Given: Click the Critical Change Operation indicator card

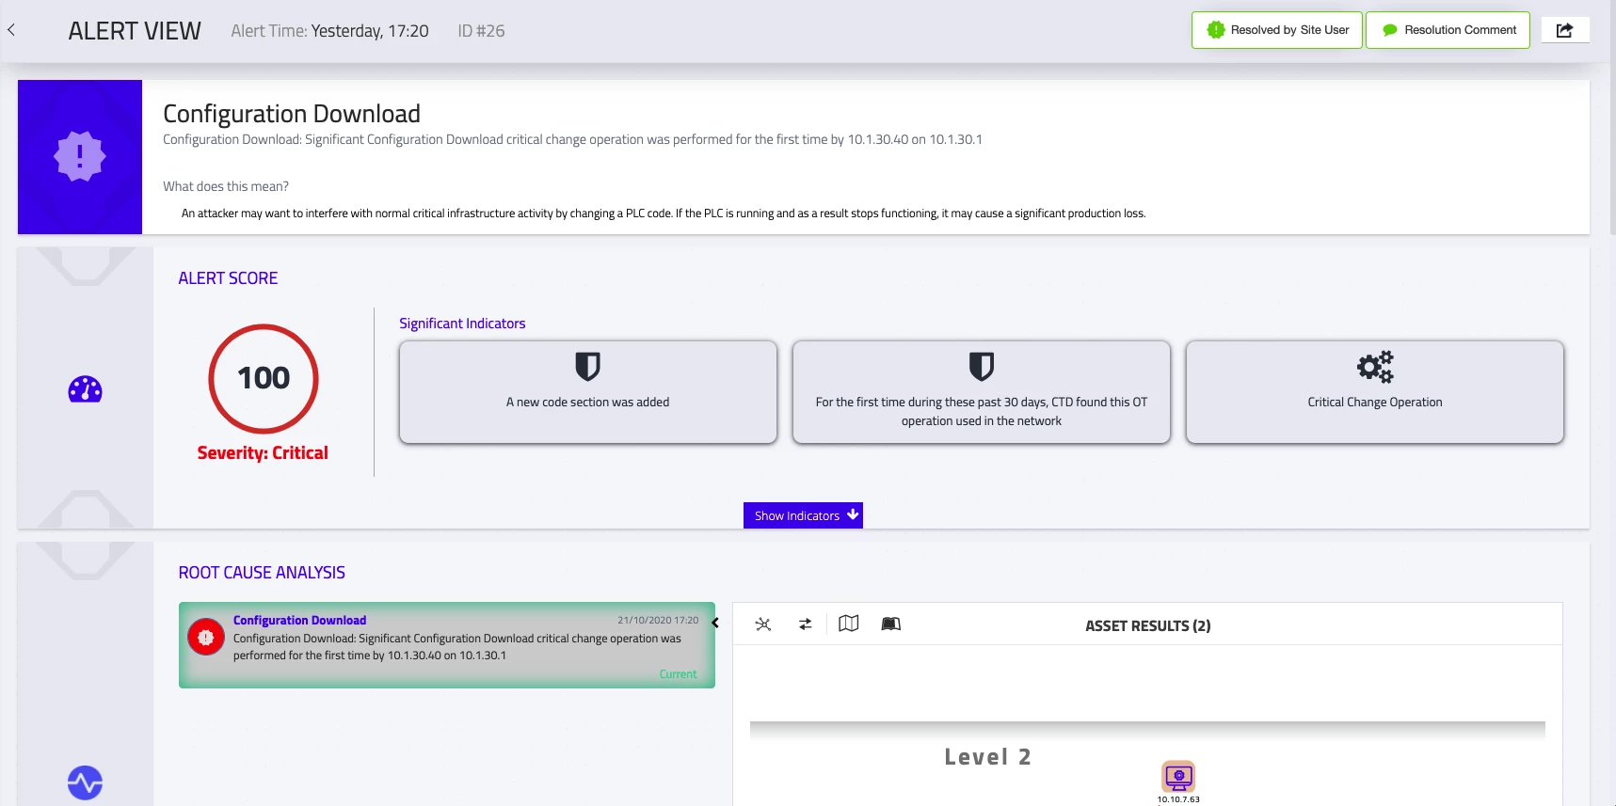Looking at the screenshot, I should (x=1374, y=392).
